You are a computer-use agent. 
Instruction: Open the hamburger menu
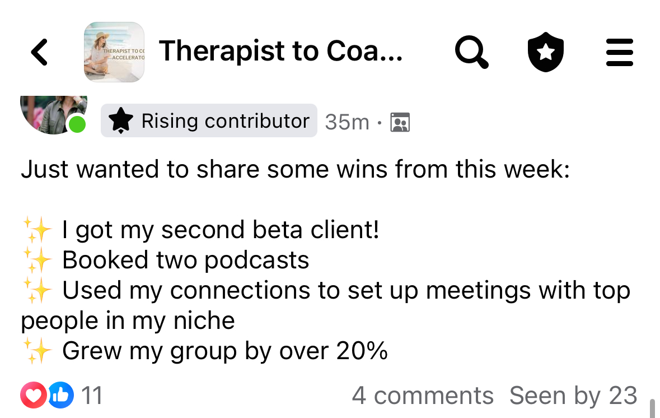click(x=620, y=52)
